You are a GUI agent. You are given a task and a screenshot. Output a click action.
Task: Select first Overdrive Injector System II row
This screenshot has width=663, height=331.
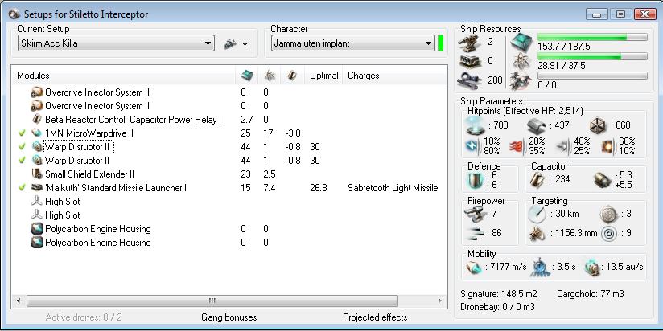pyautogui.click(x=229, y=92)
